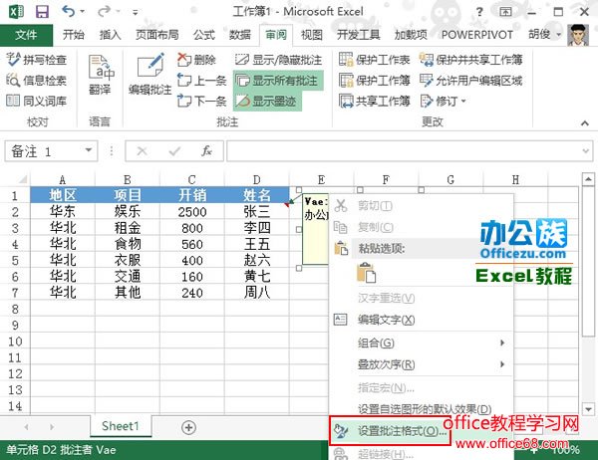Open the Undo history dropdown arrow

(82, 12)
